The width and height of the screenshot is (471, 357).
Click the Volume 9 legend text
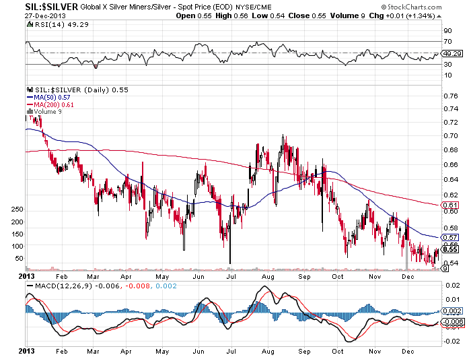pos(48,112)
